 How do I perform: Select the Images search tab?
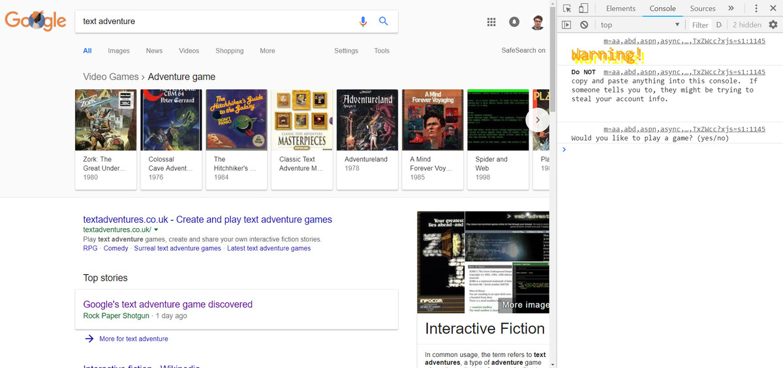(119, 51)
